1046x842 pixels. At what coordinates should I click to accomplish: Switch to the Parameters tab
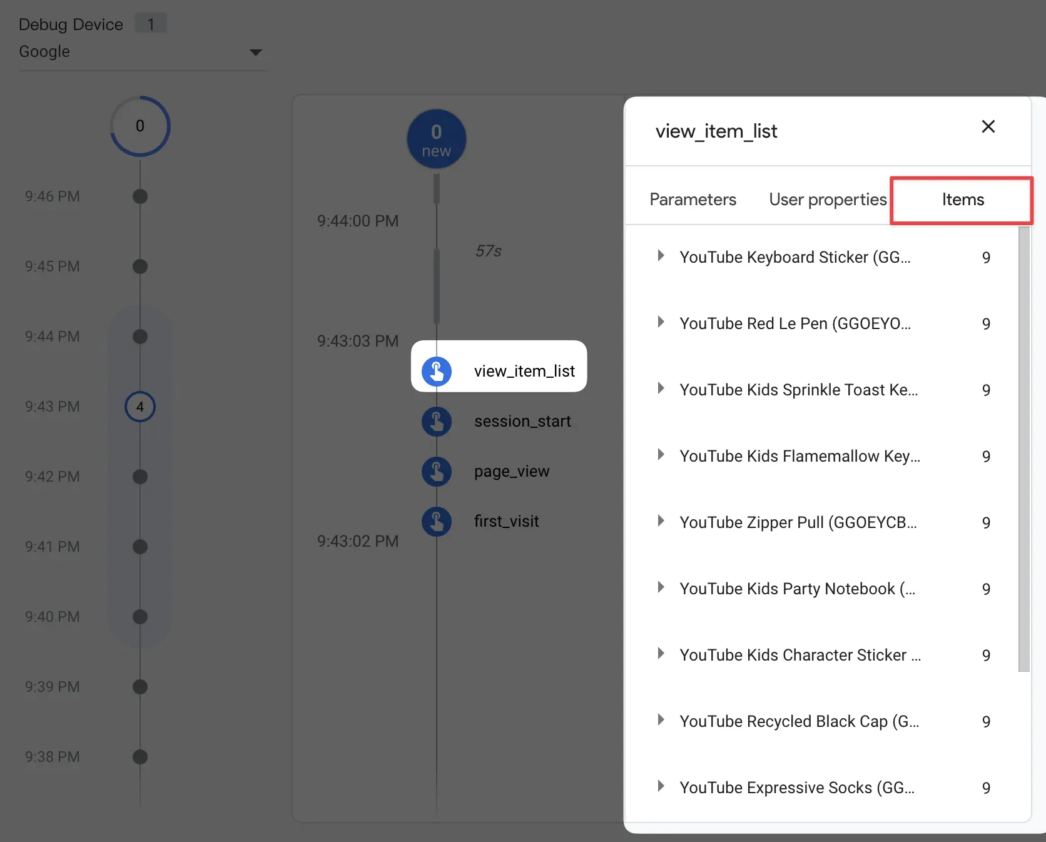[x=693, y=200]
